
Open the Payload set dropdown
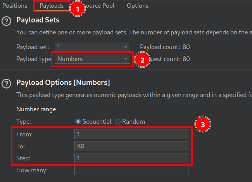tap(92, 47)
